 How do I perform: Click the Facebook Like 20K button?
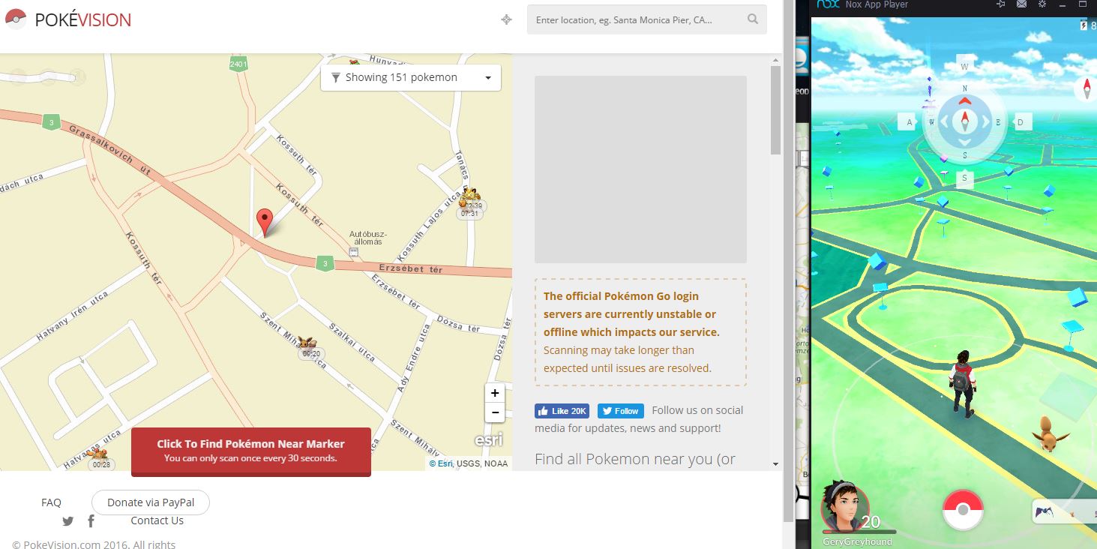[562, 411]
